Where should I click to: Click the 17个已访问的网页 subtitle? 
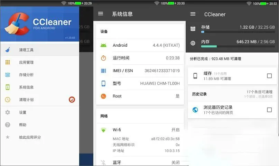[218, 113]
